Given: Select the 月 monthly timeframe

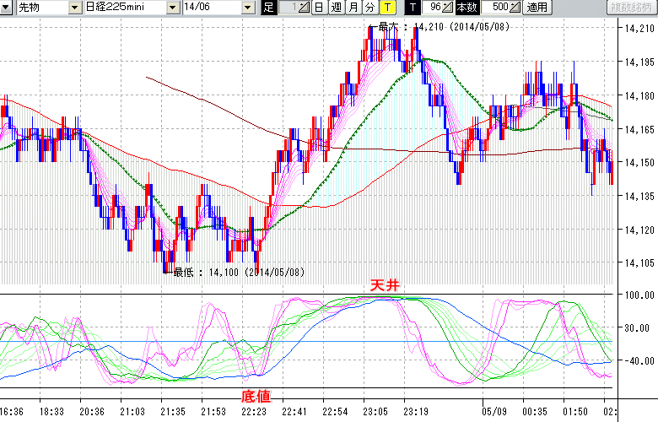Looking at the screenshot, I should [353, 8].
